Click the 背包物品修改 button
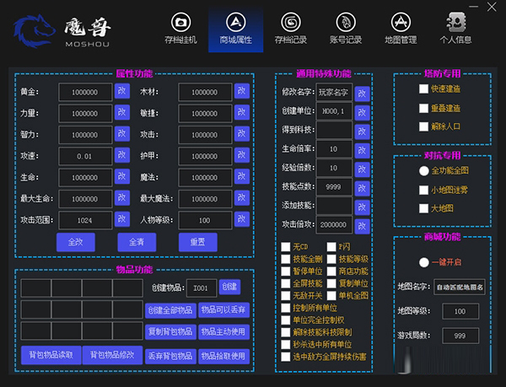This screenshot has width=506, height=387. (x=112, y=356)
